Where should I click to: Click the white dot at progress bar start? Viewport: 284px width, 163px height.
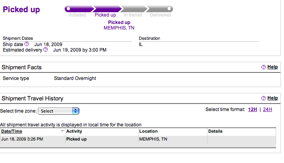[x=68, y=9]
